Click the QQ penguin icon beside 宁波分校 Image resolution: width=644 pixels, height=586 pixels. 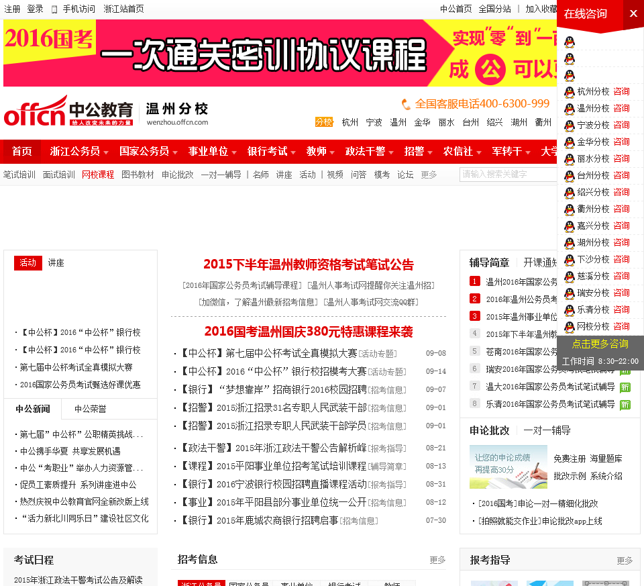pos(570,126)
